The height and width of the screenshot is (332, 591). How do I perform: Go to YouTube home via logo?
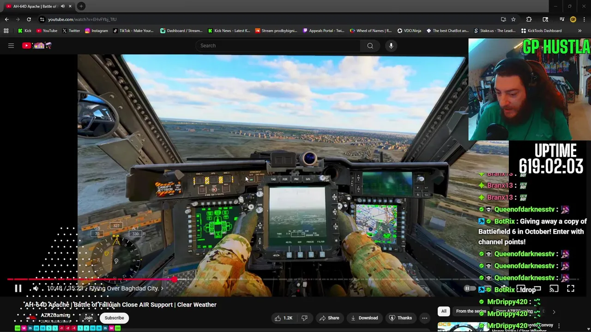pyautogui.click(x=37, y=46)
